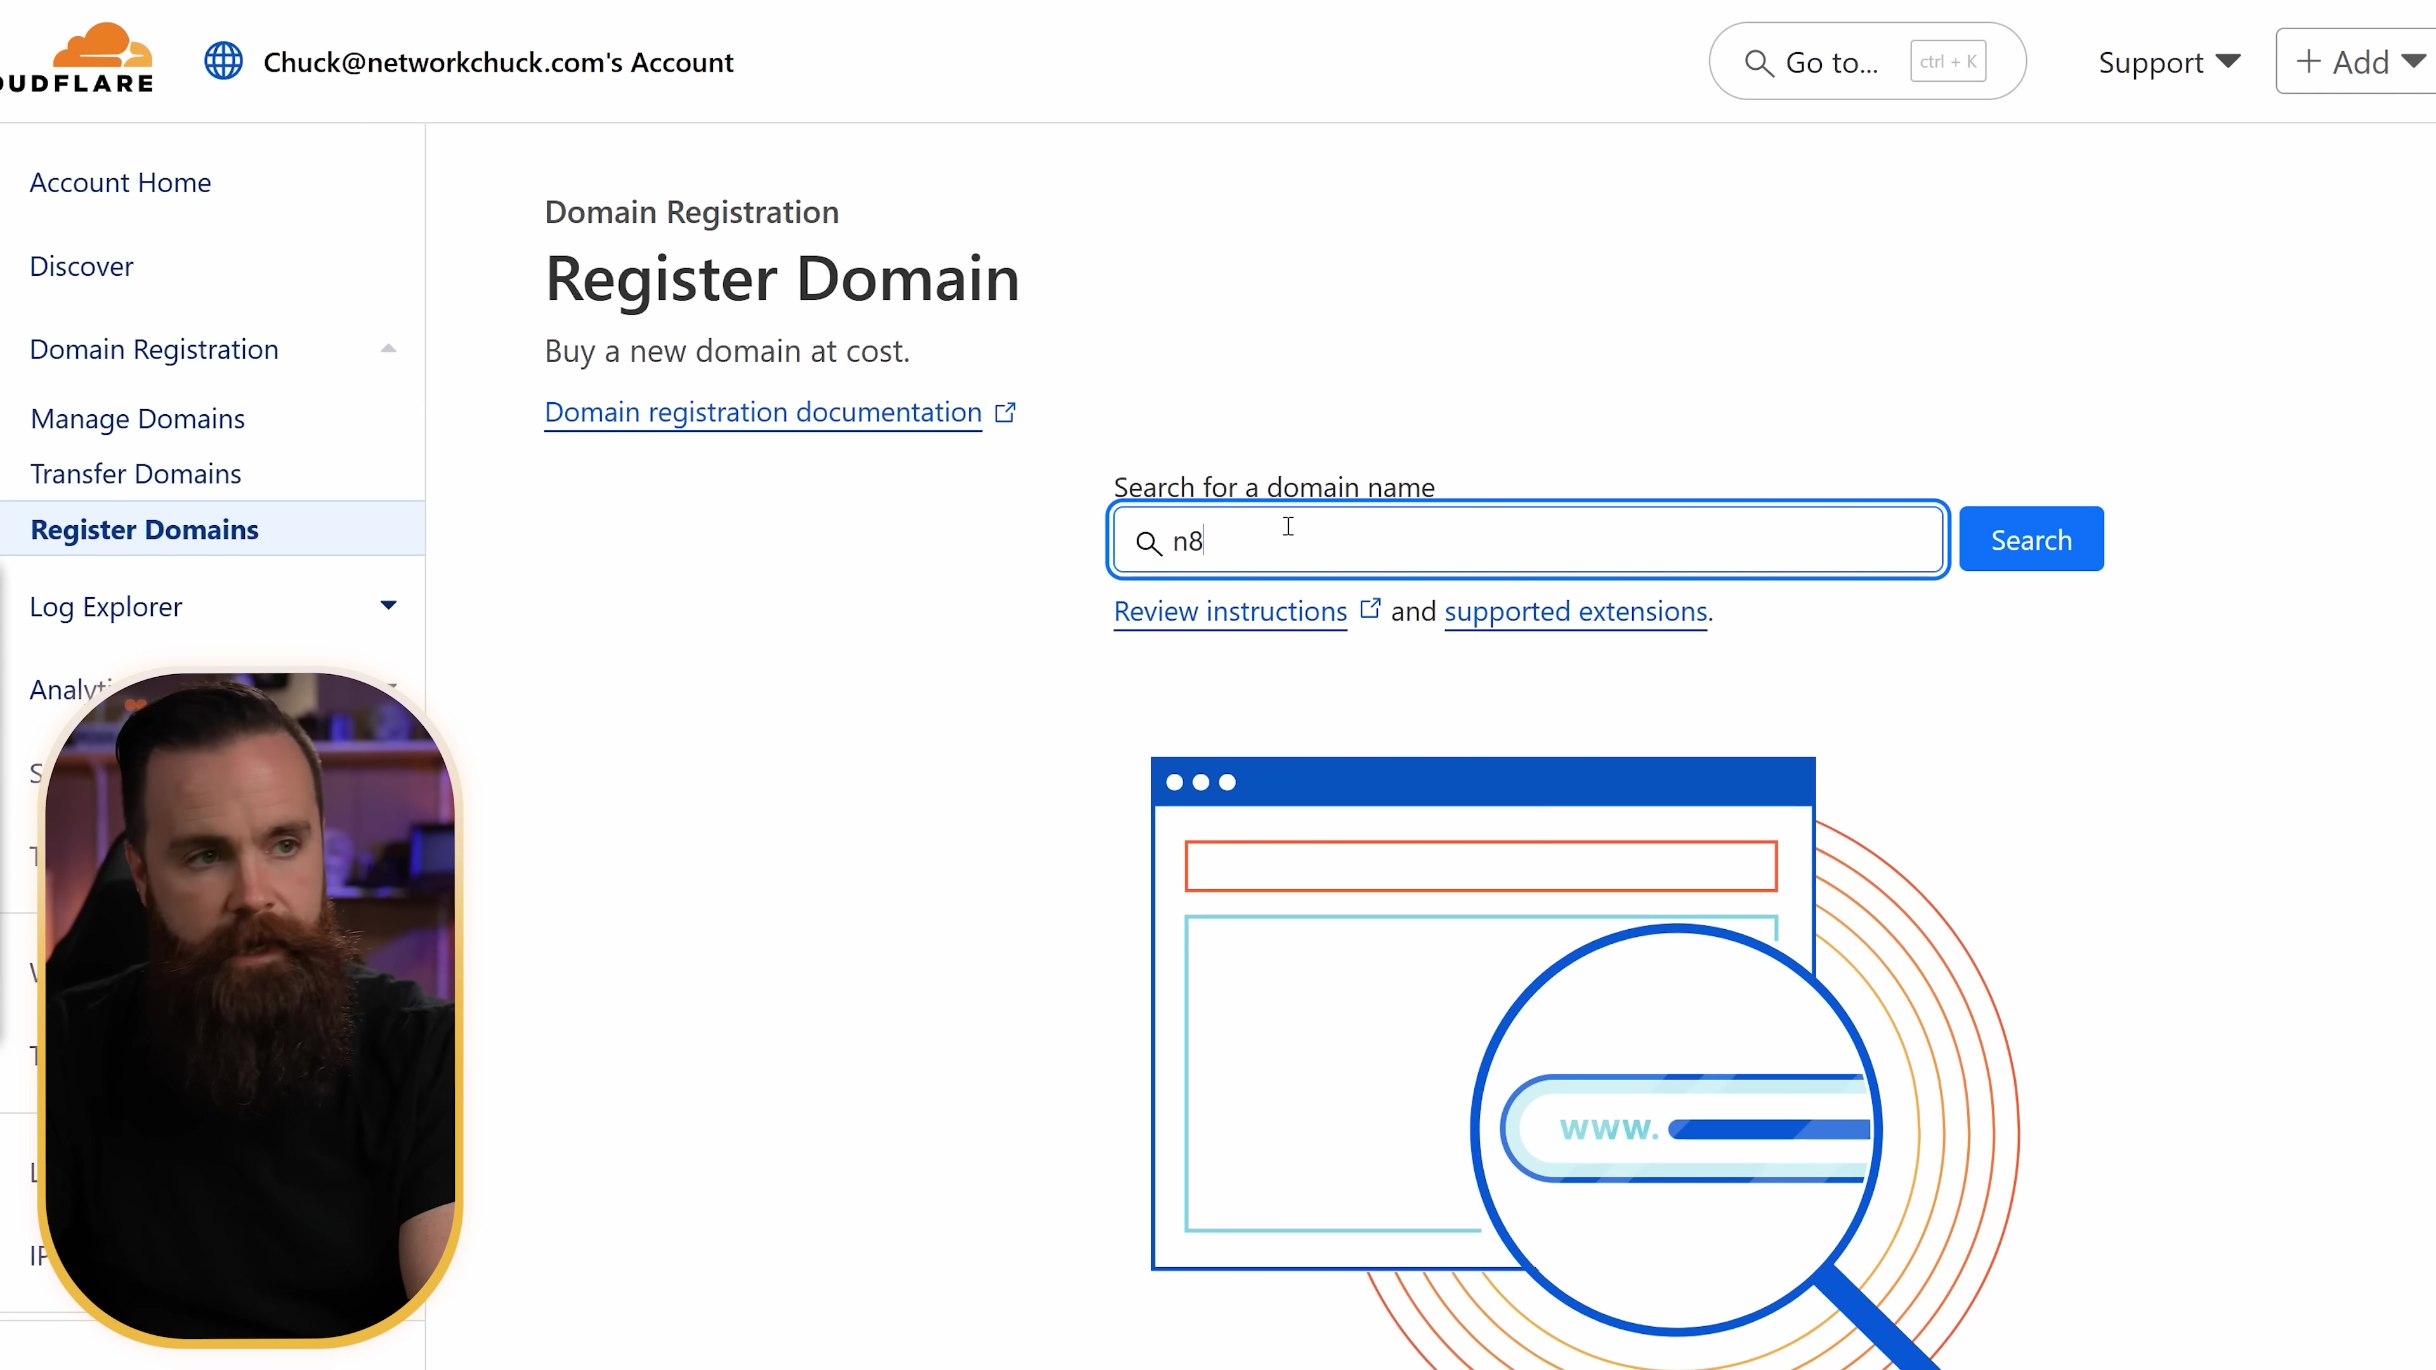Click the 'Search for a domain name' label

[1274, 487]
